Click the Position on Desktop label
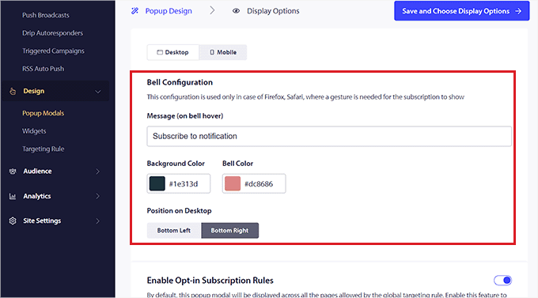Image resolution: width=538 pixels, height=298 pixels. [179, 210]
